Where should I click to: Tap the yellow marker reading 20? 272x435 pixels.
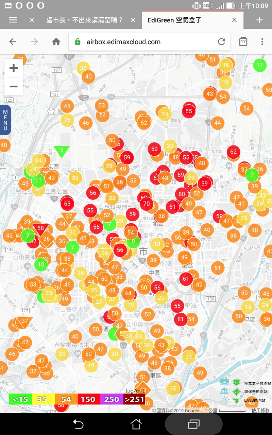[x=191, y=178]
